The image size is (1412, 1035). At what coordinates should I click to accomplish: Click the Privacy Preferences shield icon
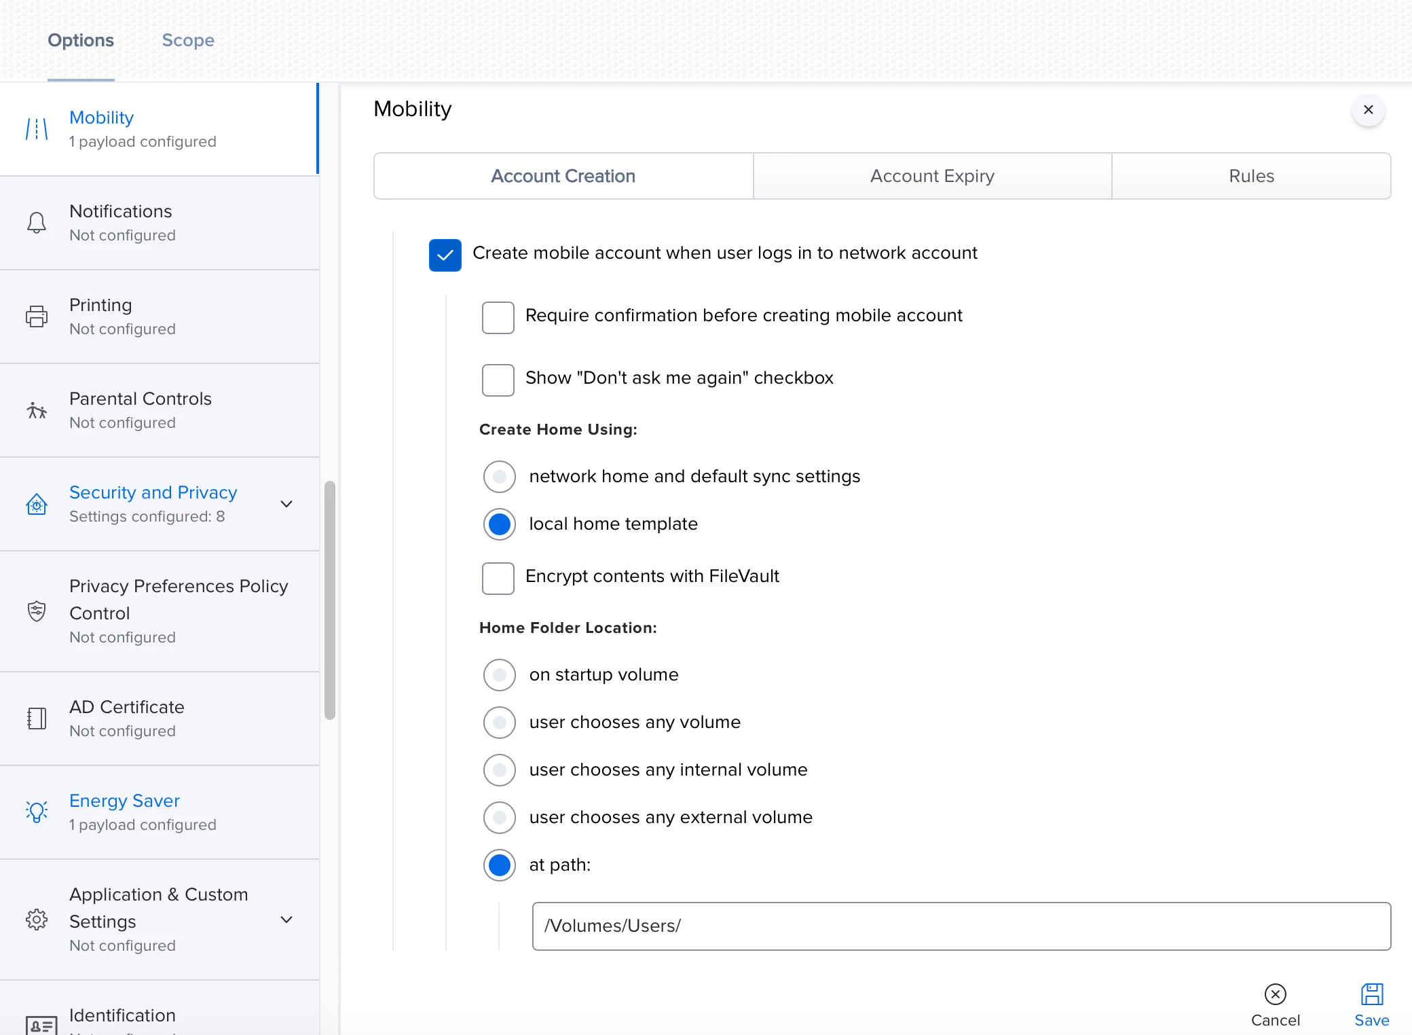(37, 611)
